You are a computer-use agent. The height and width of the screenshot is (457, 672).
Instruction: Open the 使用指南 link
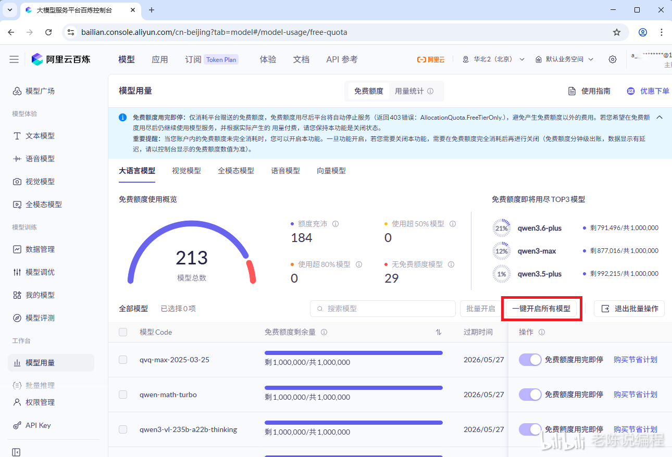[589, 91]
